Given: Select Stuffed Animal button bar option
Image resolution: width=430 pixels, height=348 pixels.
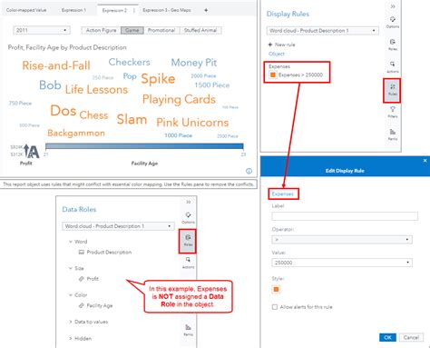Looking at the screenshot, I should 200,30.
